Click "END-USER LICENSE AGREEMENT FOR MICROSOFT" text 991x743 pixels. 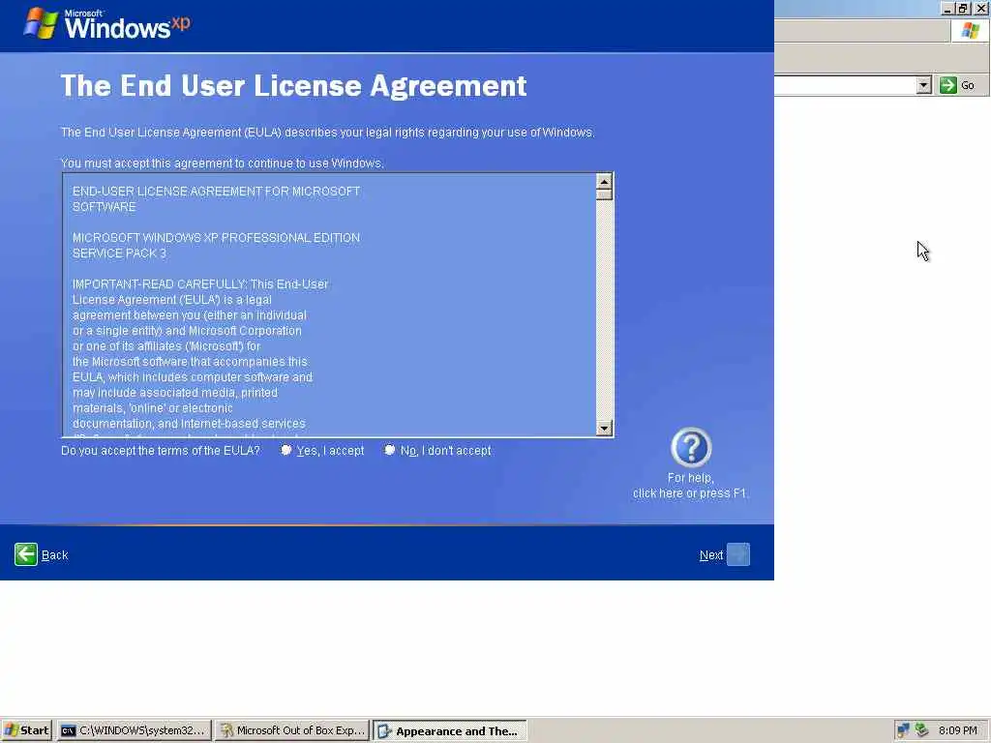coord(216,191)
